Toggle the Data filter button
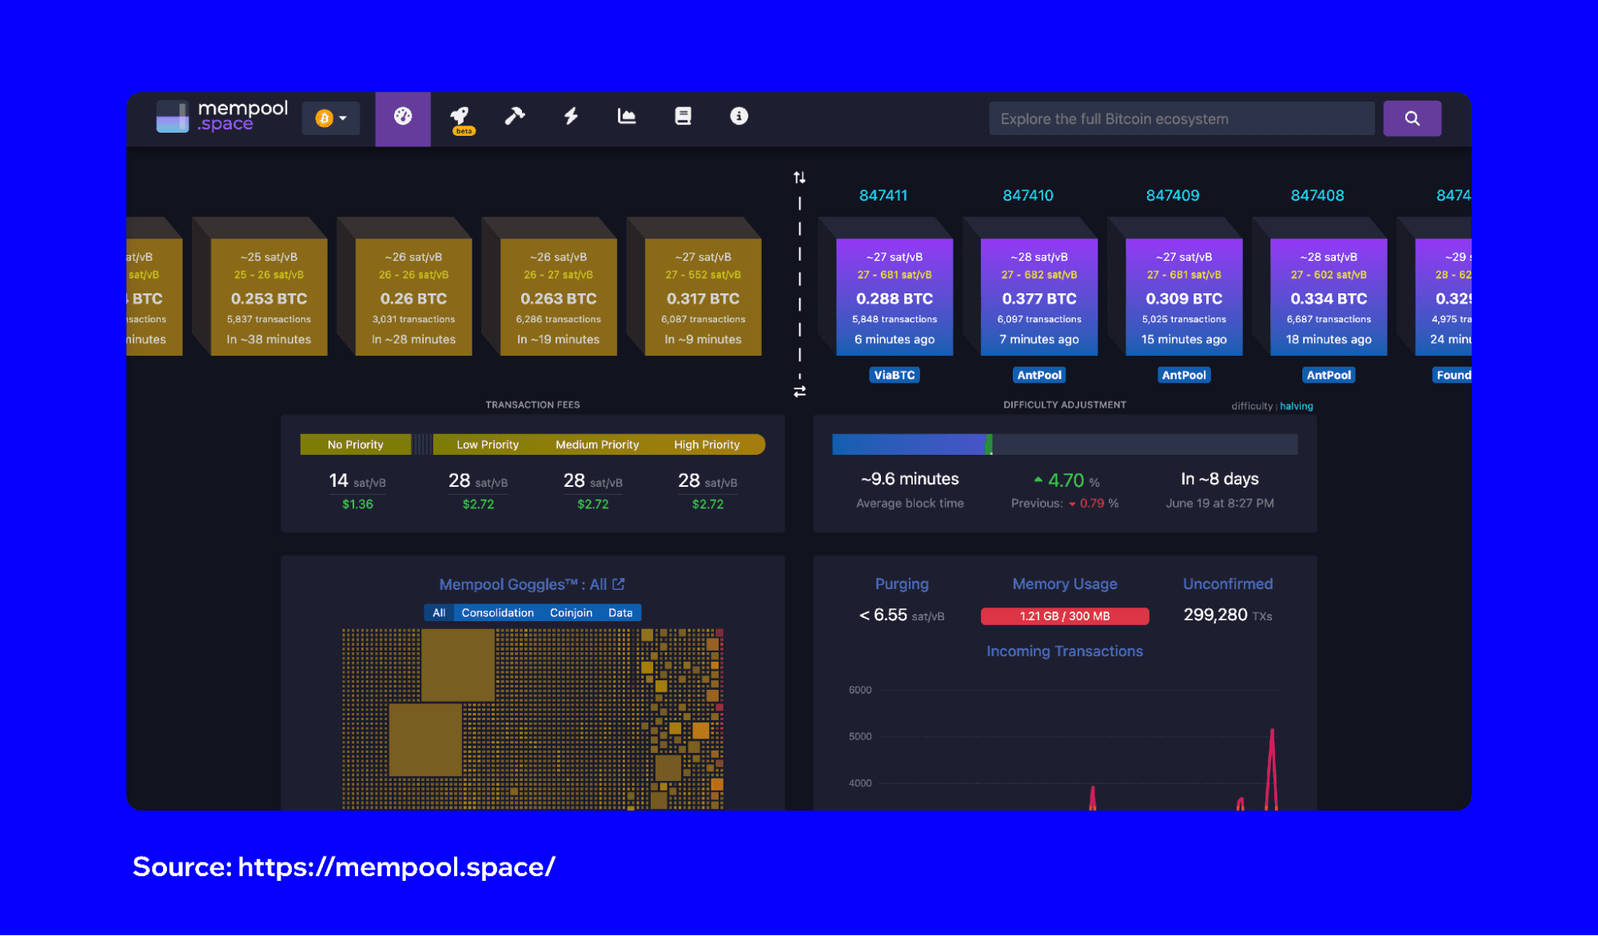Image resolution: width=1598 pixels, height=936 pixels. (x=617, y=611)
